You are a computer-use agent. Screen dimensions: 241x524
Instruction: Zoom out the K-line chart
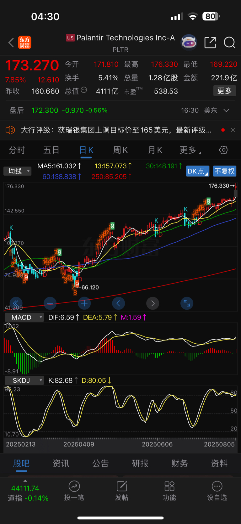[50, 303]
